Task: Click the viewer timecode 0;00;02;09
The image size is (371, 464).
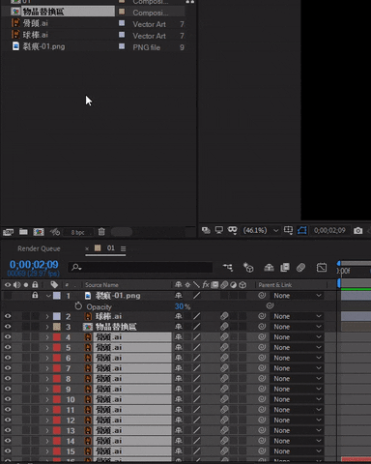Action: tap(329, 230)
